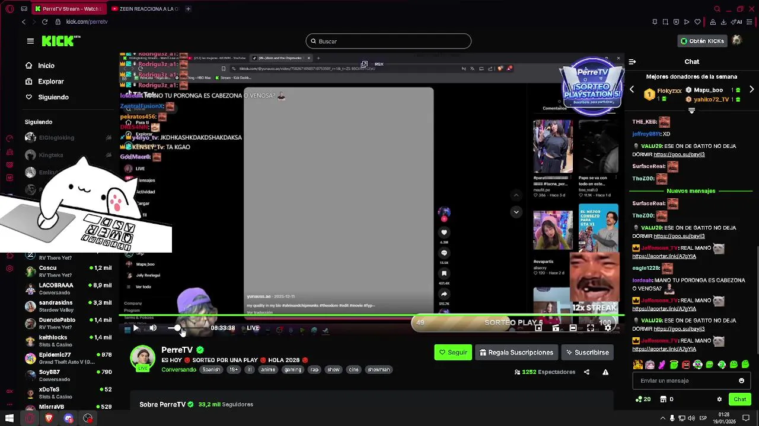759x426 pixels.
Task: Open player settings gear
Action: [x=608, y=328]
